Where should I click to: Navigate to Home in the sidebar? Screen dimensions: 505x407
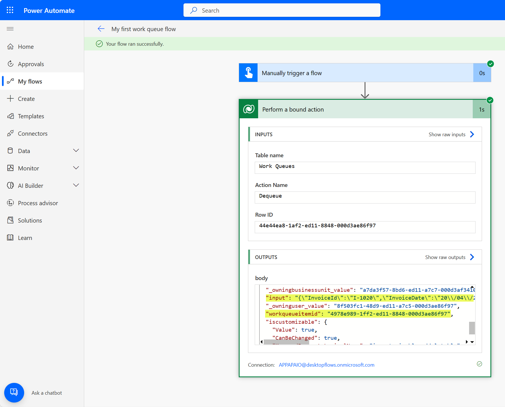[x=26, y=47]
